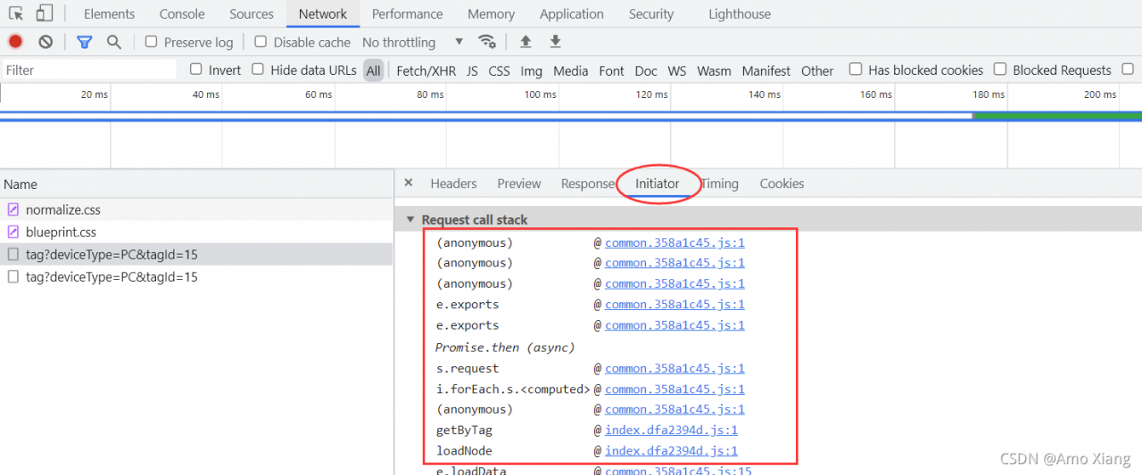Open network conditions Wi-Fi icon
This screenshot has width=1142, height=475.
(x=487, y=42)
